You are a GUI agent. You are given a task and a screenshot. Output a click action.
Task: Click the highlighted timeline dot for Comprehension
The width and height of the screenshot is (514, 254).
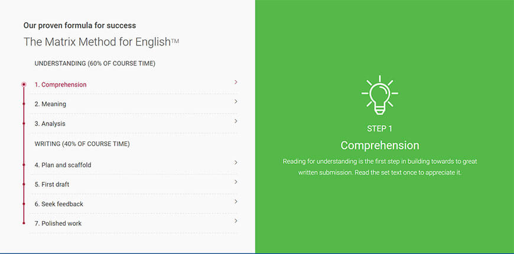(x=24, y=84)
